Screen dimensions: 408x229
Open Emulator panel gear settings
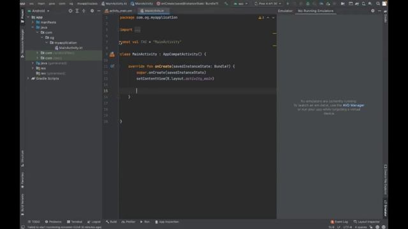(373, 11)
